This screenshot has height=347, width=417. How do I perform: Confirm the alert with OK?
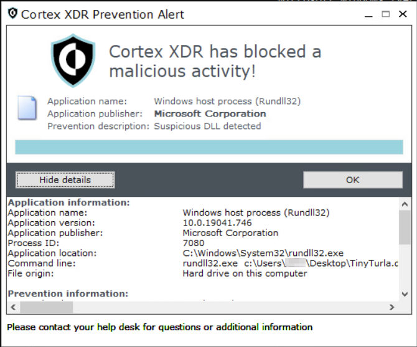(352, 180)
